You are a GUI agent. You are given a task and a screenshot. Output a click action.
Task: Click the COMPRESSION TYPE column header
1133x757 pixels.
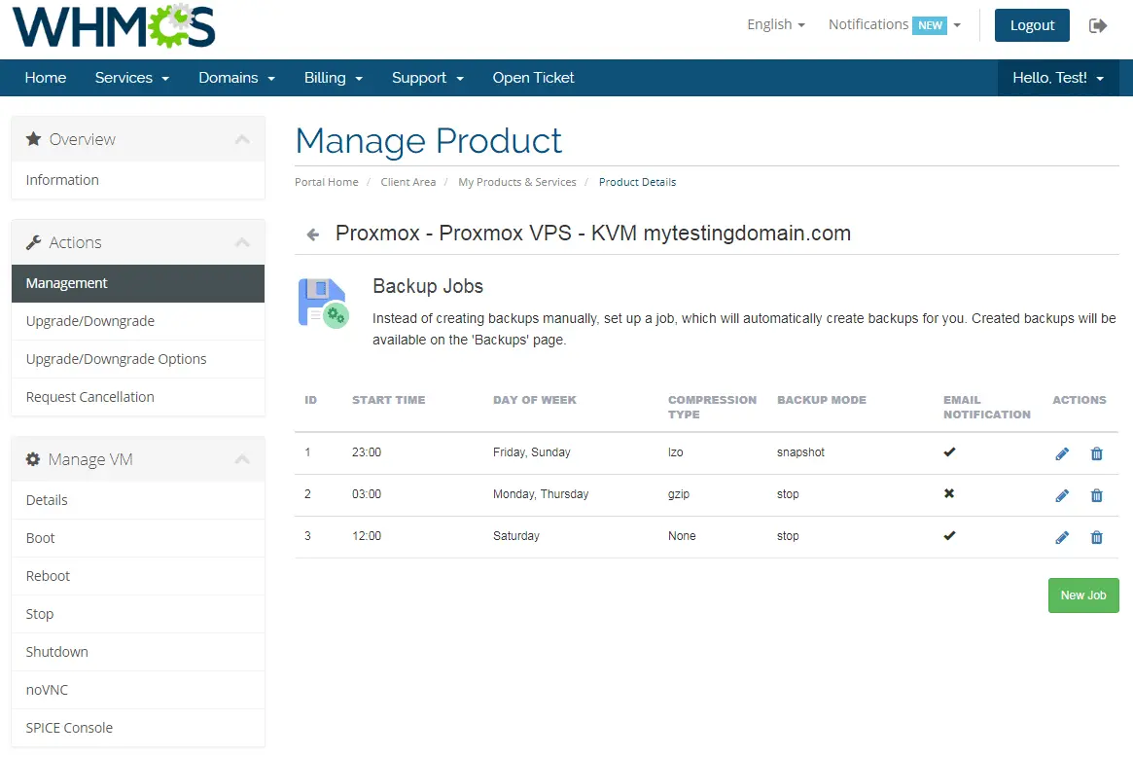coord(713,407)
